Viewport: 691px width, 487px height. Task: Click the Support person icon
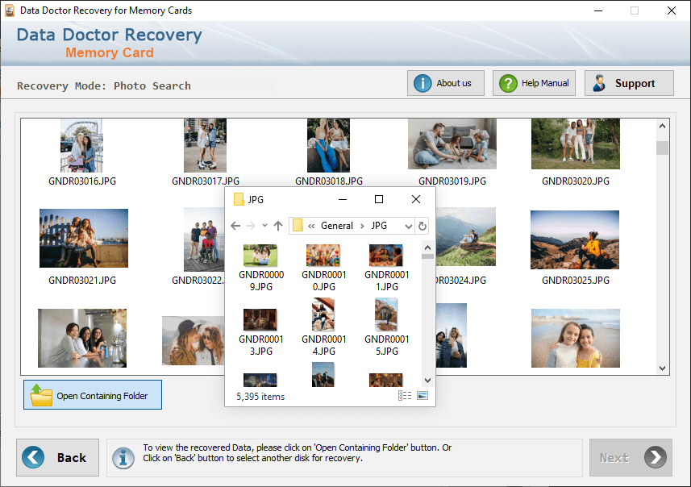599,83
